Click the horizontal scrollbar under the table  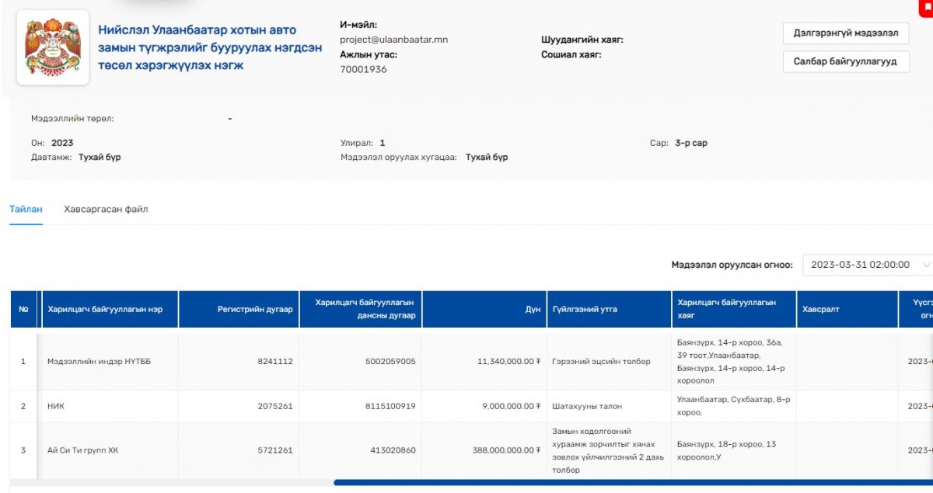tap(622, 482)
